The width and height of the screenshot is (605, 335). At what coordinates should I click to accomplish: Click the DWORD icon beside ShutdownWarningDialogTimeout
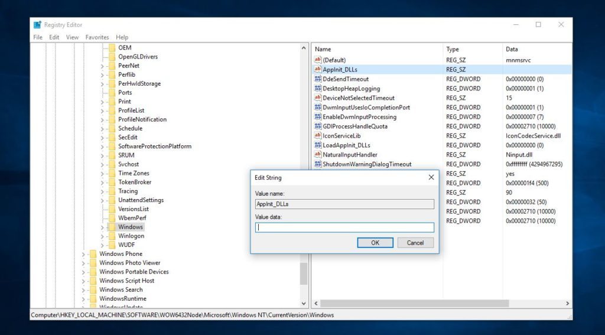click(x=317, y=164)
